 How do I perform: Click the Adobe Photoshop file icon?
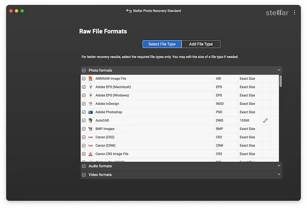click(x=90, y=112)
